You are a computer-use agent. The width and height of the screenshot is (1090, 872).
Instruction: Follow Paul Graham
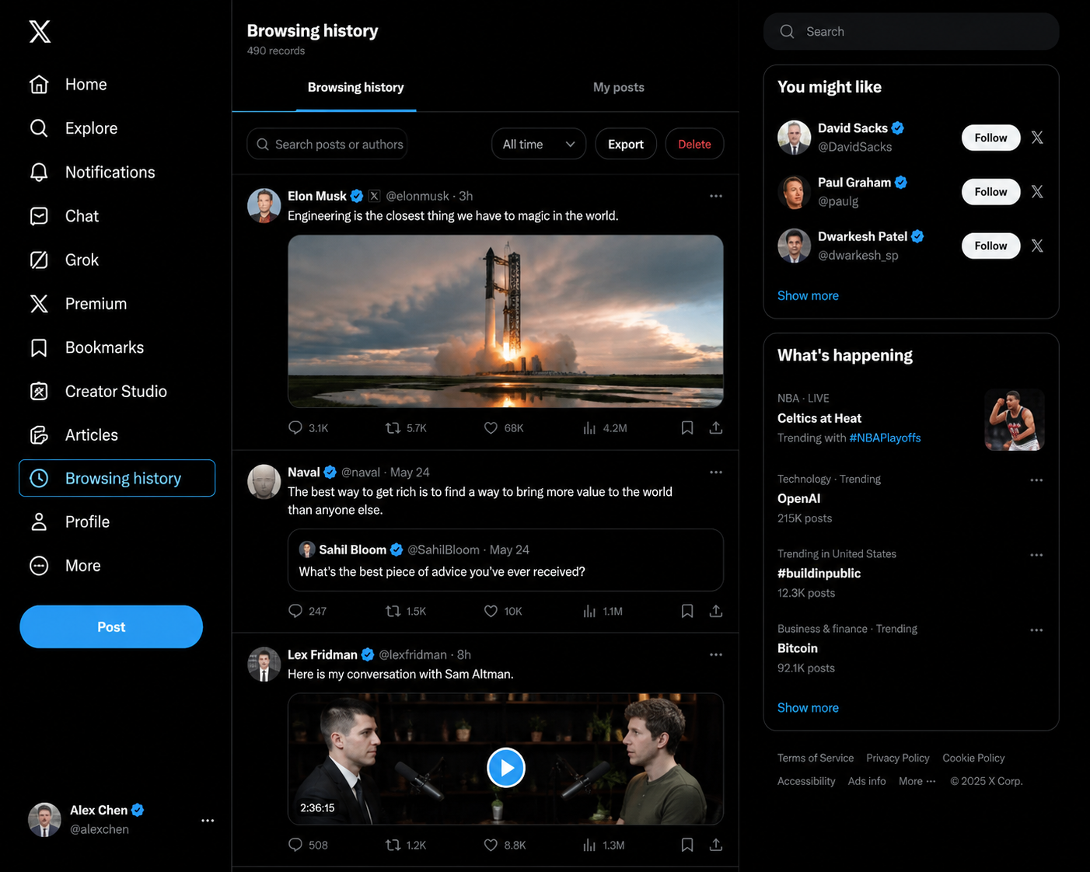pyautogui.click(x=990, y=192)
